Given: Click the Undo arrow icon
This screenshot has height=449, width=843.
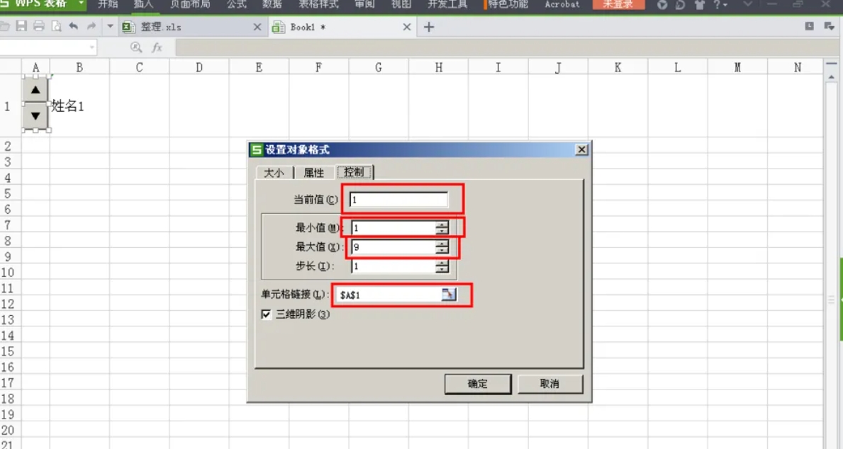Looking at the screenshot, I should [74, 25].
